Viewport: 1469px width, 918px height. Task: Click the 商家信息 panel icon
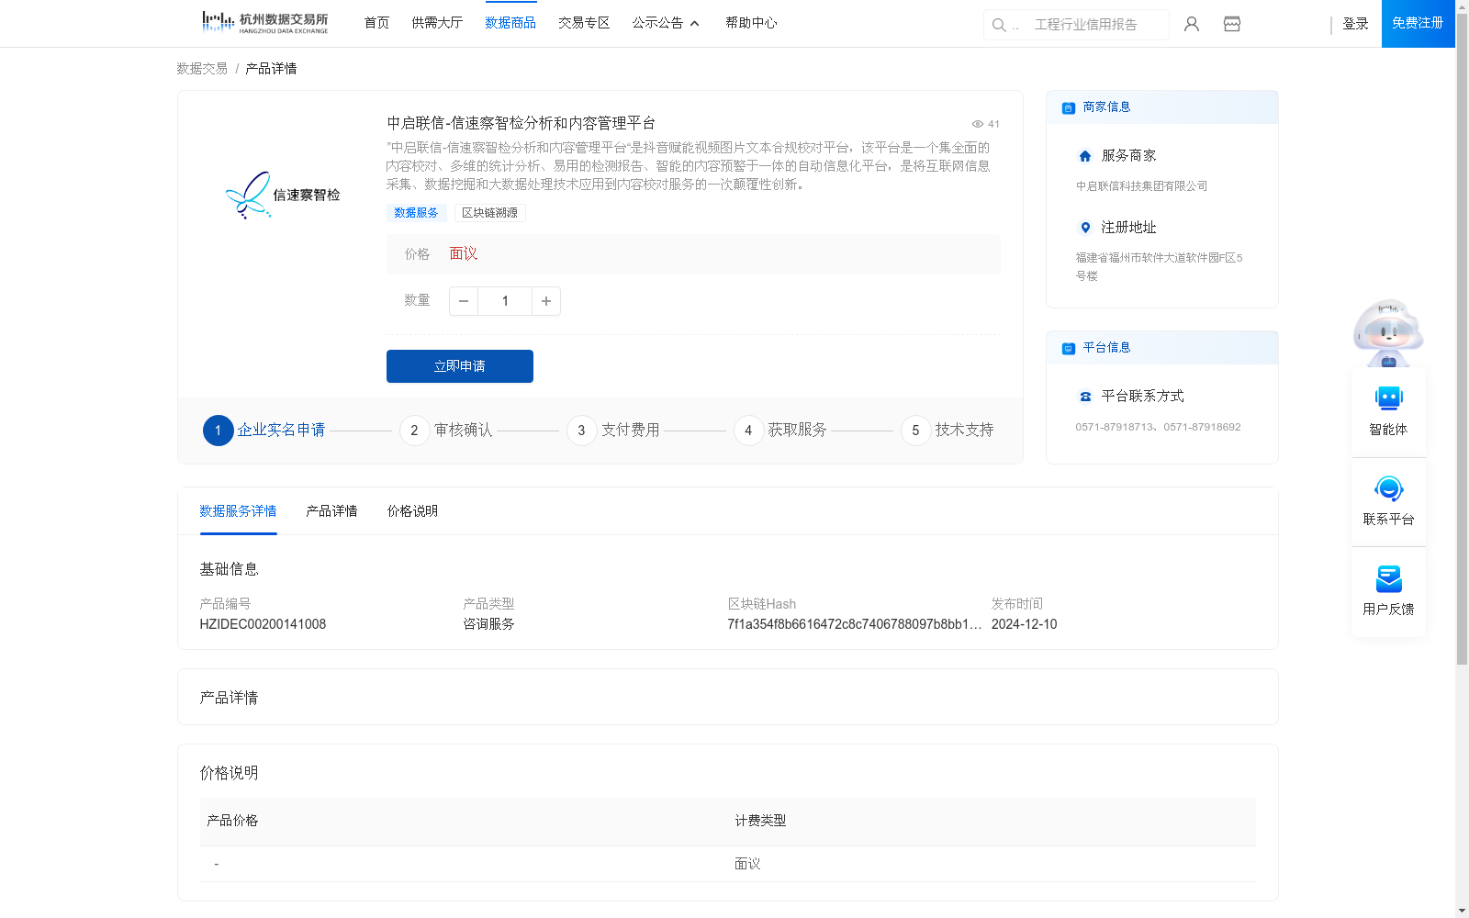point(1069,107)
